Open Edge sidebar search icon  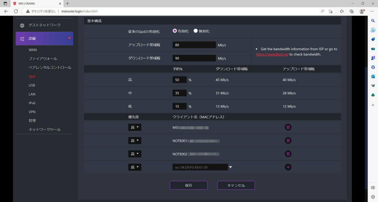tap(373, 21)
